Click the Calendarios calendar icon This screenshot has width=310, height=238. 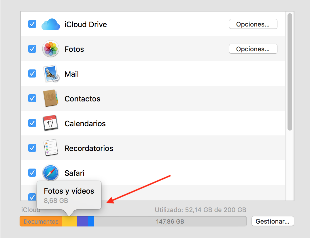[50, 123]
